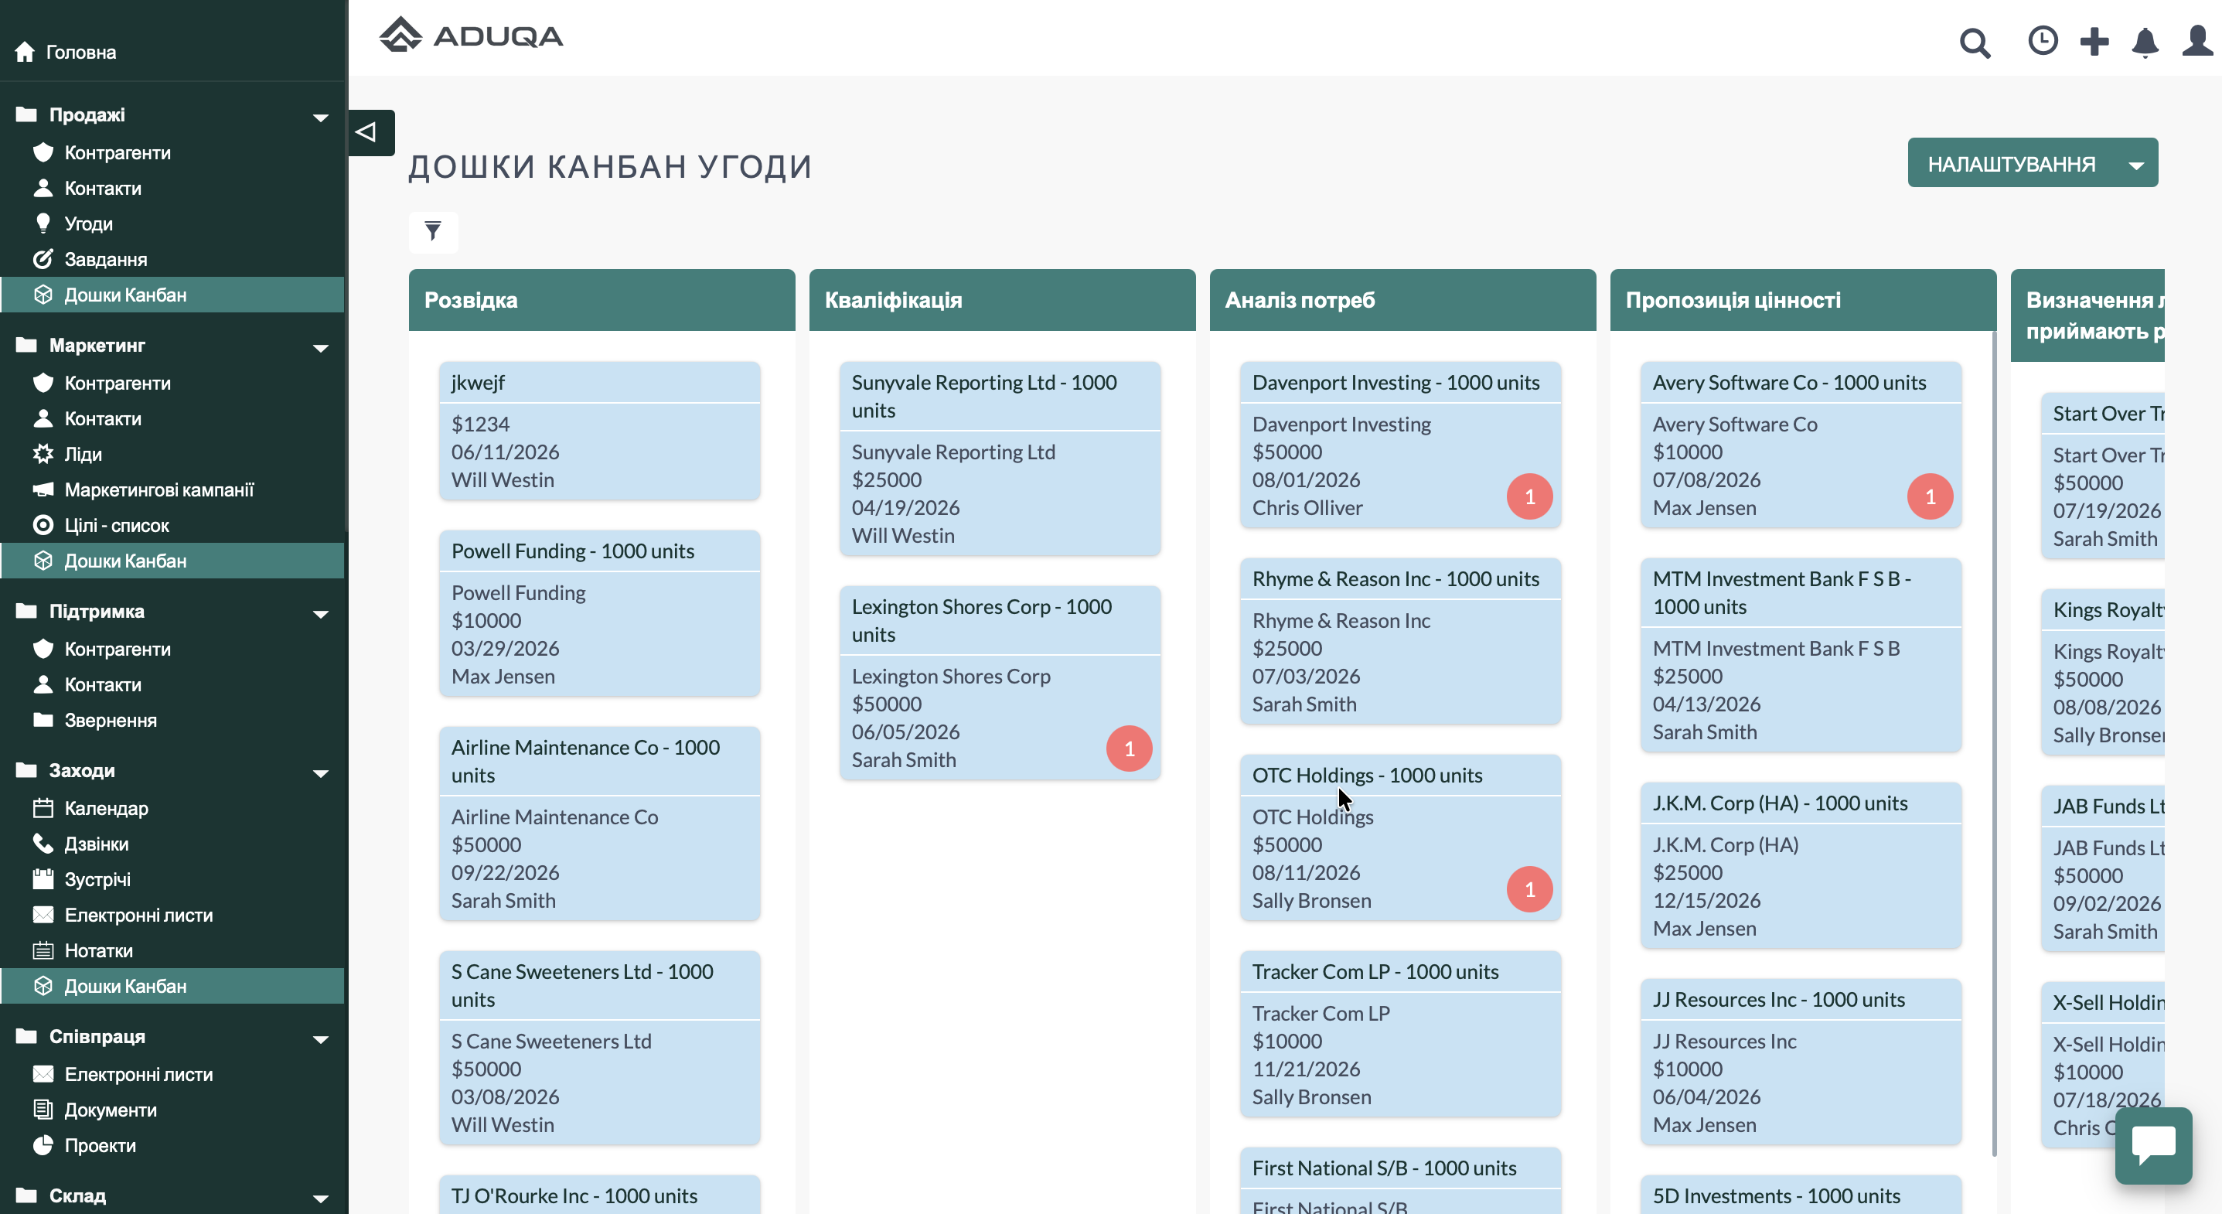Open Rhyme & Reason Inc deal title
Image resolution: width=2222 pixels, height=1214 pixels.
click(1395, 579)
